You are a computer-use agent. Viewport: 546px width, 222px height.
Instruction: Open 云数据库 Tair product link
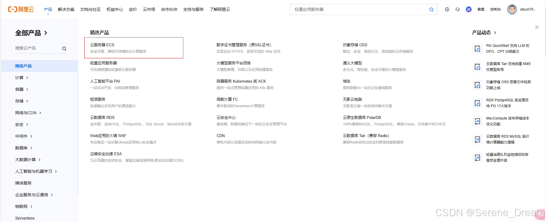[x=366, y=136]
